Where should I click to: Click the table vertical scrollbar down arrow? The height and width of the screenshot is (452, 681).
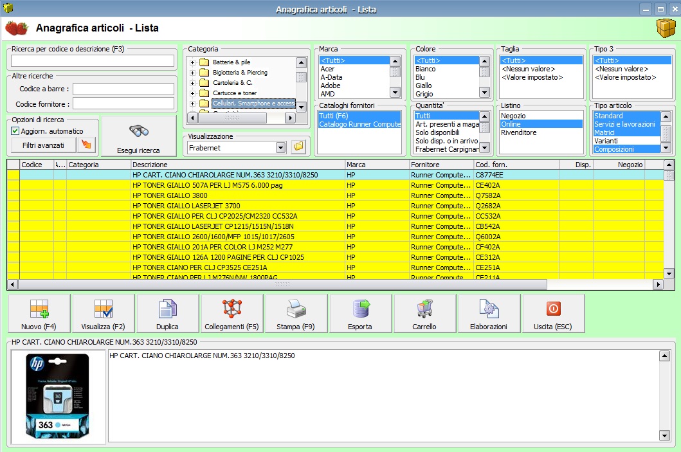pyautogui.click(x=669, y=273)
